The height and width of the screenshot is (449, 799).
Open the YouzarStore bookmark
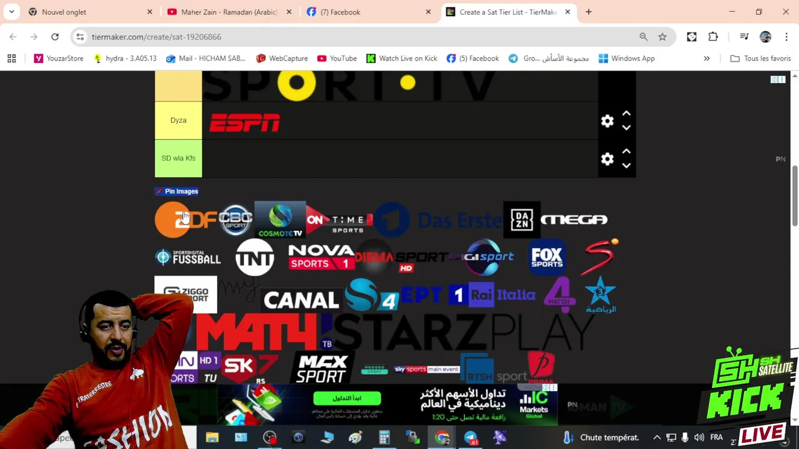coord(59,59)
